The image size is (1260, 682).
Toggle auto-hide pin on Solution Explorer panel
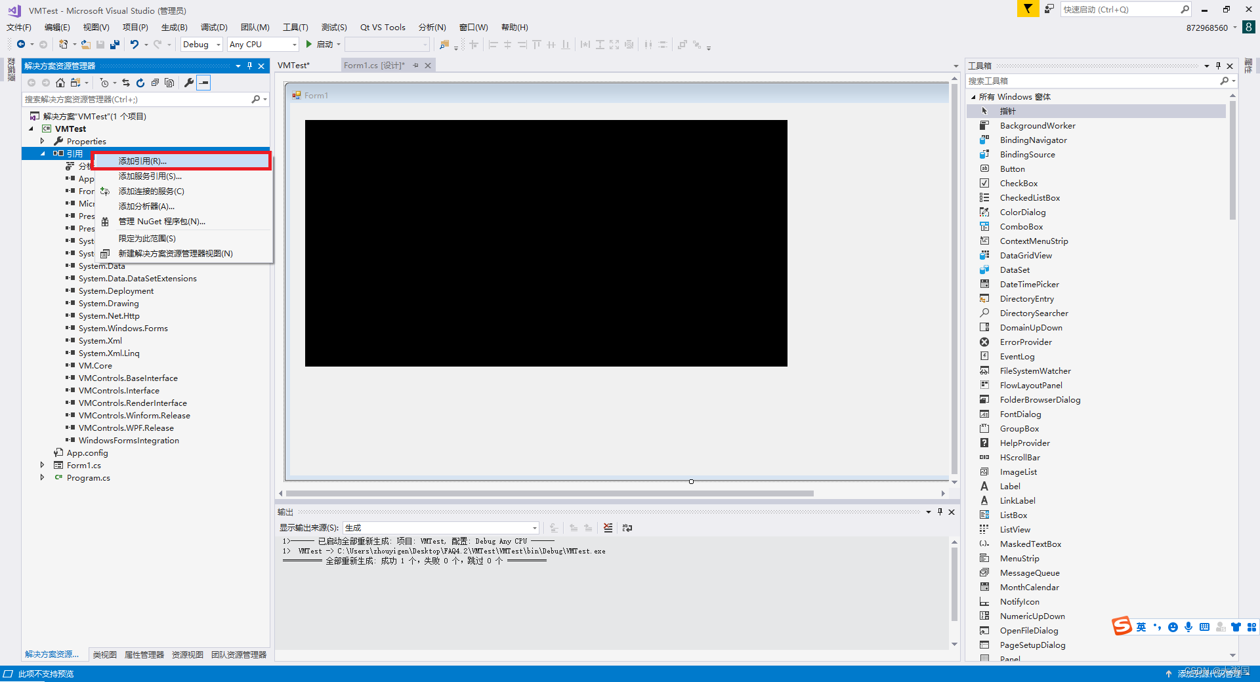click(x=249, y=66)
